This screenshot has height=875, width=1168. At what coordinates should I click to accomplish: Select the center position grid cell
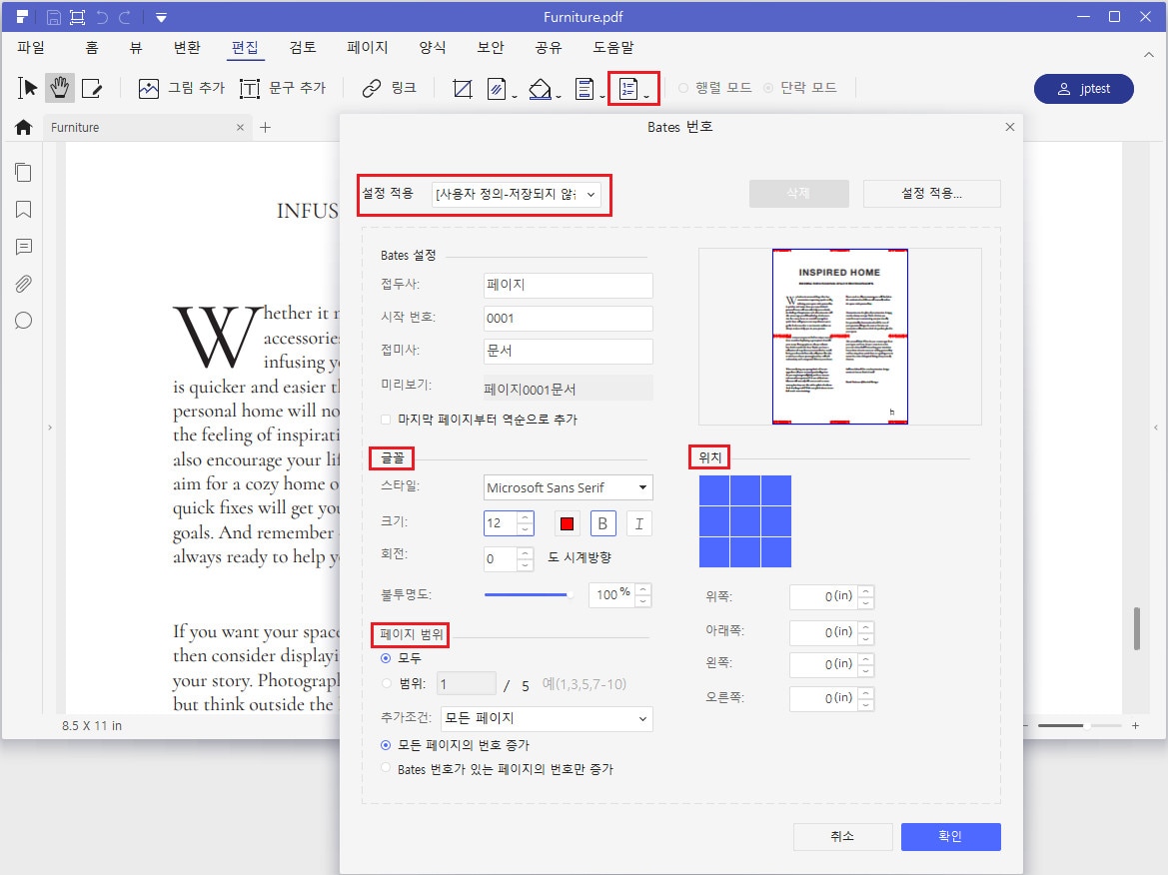(745, 521)
